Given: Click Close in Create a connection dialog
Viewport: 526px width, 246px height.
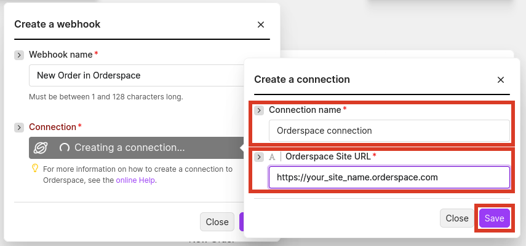Looking at the screenshot, I should pyautogui.click(x=457, y=218).
